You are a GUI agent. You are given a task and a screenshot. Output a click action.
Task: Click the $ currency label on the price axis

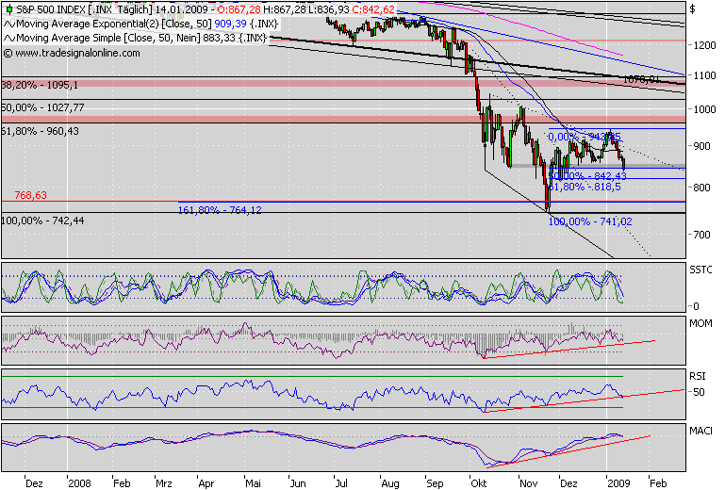(x=692, y=9)
